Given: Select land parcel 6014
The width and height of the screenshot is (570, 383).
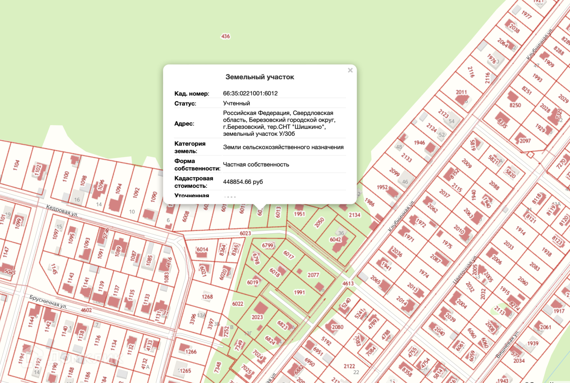Looking at the screenshot, I should tap(202, 249).
